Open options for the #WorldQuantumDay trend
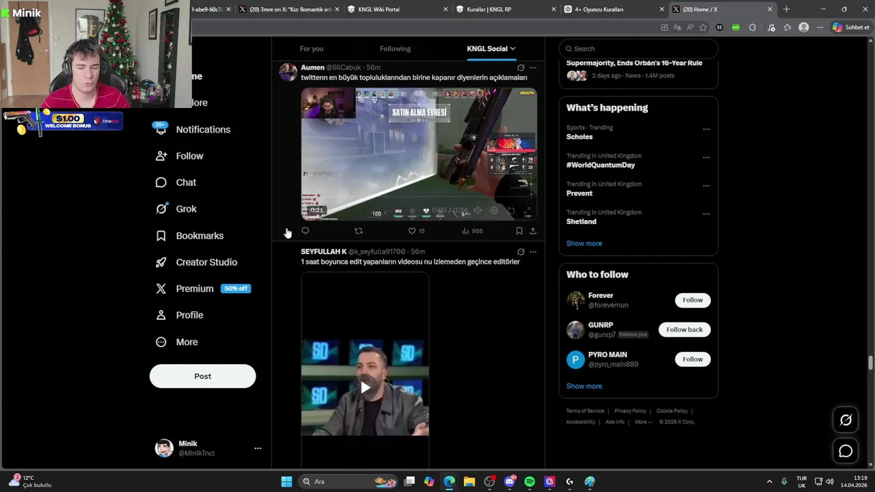The image size is (875, 492). pyautogui.click(x=706, y=157)
